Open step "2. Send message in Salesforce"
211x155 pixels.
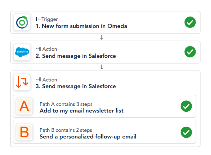coord(105,52)
